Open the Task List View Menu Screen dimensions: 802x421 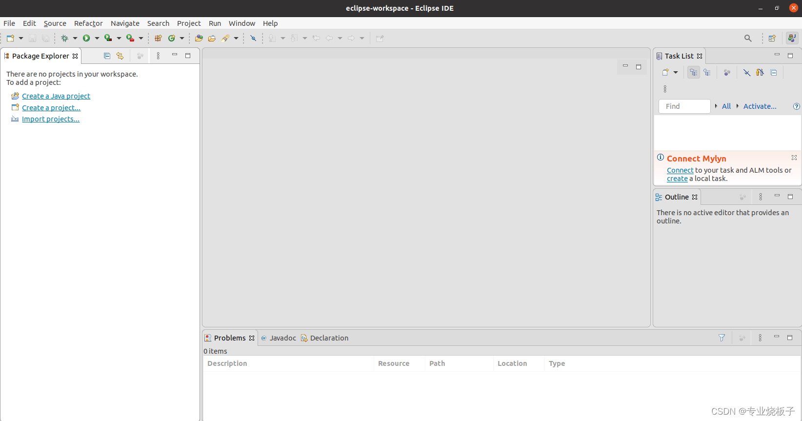click(x=665, y=89)
